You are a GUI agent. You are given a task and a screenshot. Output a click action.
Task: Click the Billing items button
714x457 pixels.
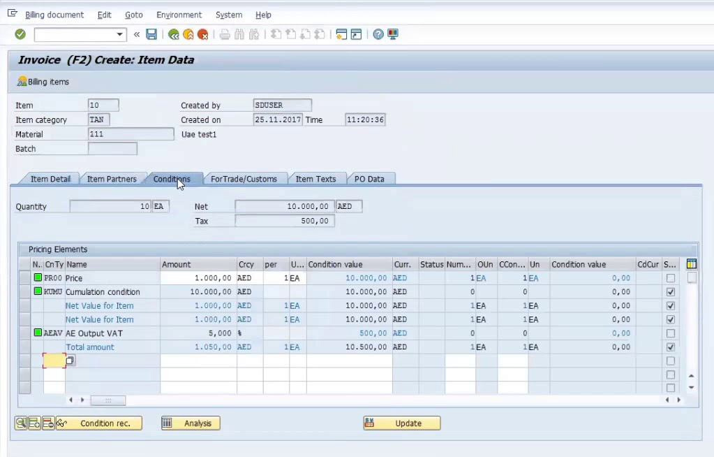pos(43,82)
